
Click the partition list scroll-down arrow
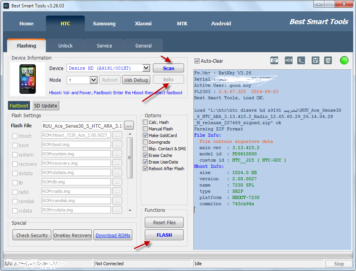(130, 211)
